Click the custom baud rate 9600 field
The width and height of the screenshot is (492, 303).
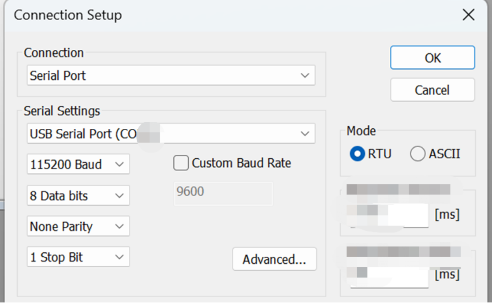(x=224, y=194)
